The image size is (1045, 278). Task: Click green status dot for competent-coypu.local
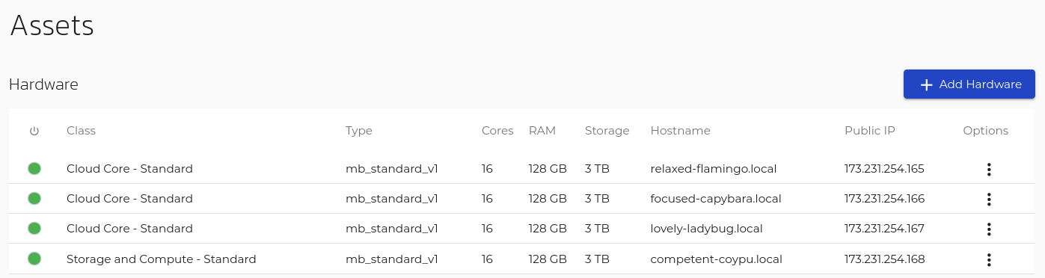(34, 259)
